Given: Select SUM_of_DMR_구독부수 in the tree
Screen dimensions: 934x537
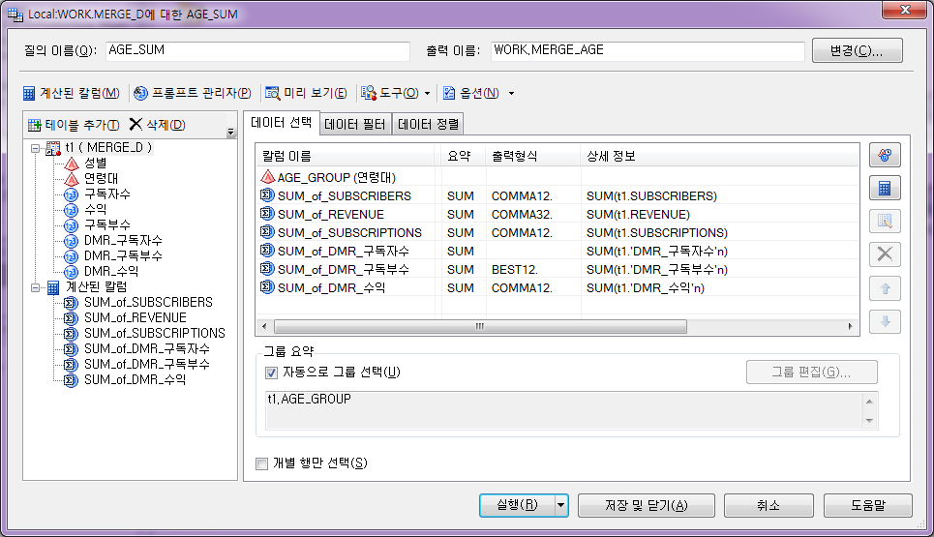Looking at the screenshot, I should point(146,365).
